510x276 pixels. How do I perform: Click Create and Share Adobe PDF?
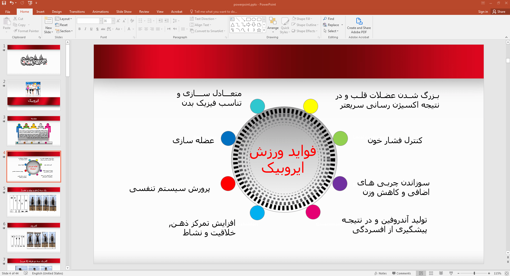click(359, 25)
